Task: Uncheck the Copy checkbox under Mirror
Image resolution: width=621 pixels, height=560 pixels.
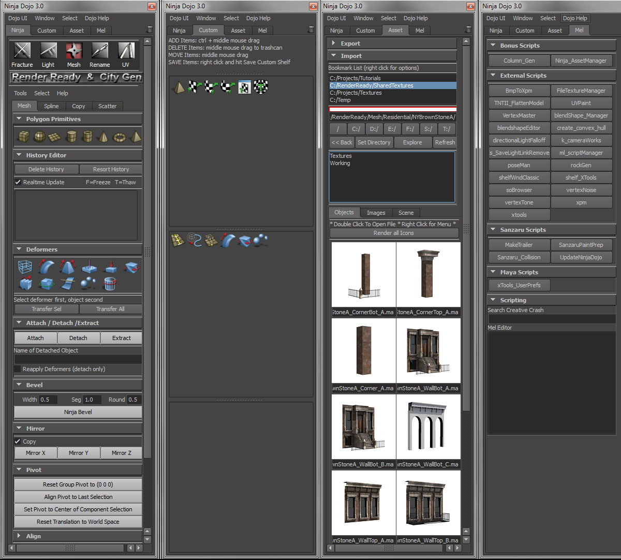Action: 18,441
